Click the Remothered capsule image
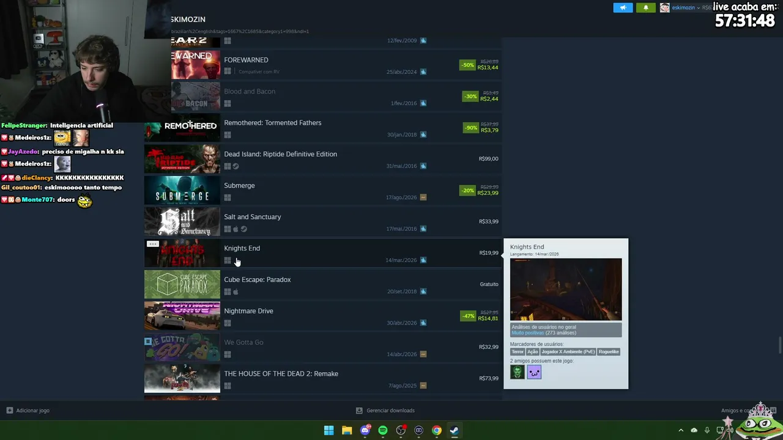The width and height of the screenshot is (783, 440). 182,128
